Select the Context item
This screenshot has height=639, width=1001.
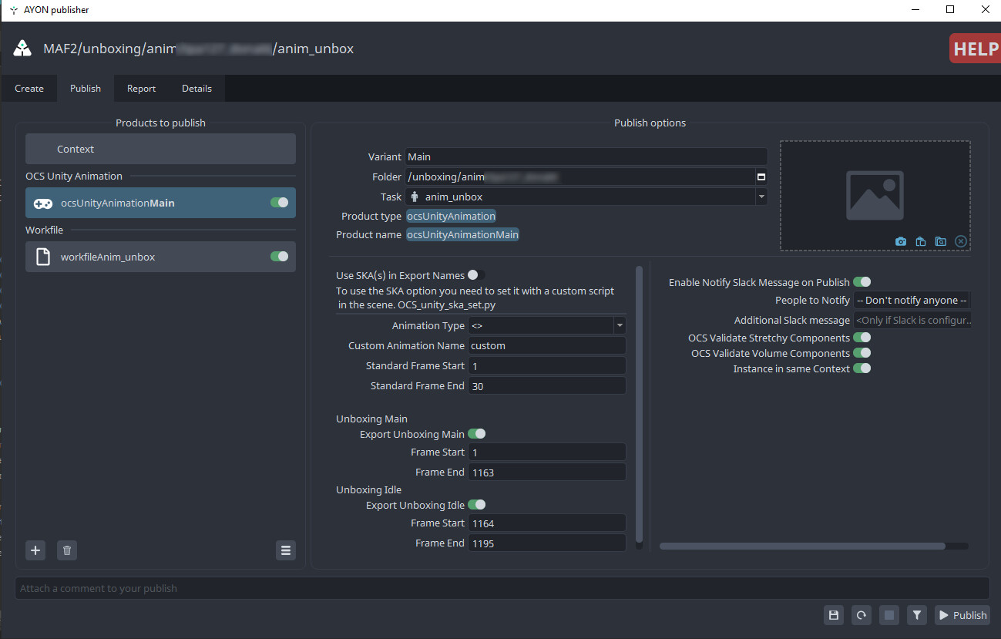(160, 149)
